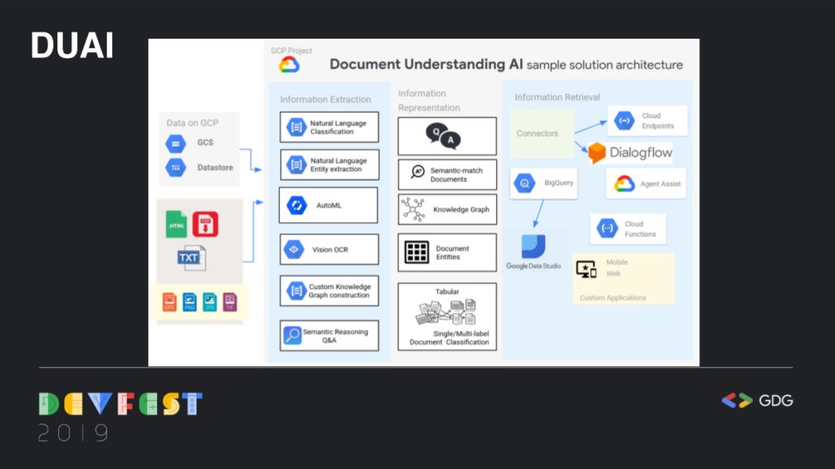Click the Custom Knowledge Graph construction icon
The width and height of the screenshot is (835, 469).
click(296, 291)
